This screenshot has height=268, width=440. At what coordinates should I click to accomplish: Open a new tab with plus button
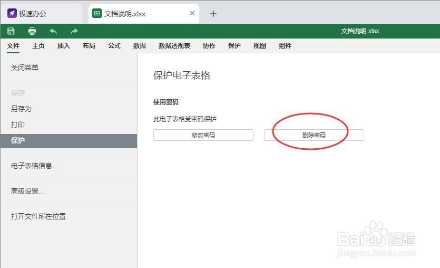[213, 14]
